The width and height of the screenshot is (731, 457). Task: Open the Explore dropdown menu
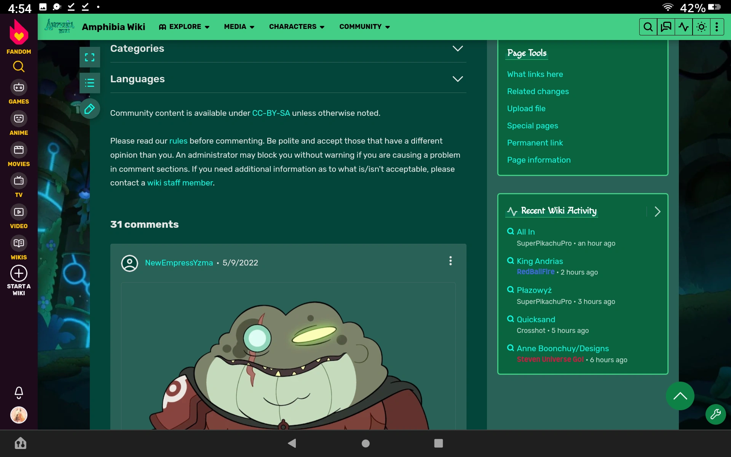coord(184,27)
